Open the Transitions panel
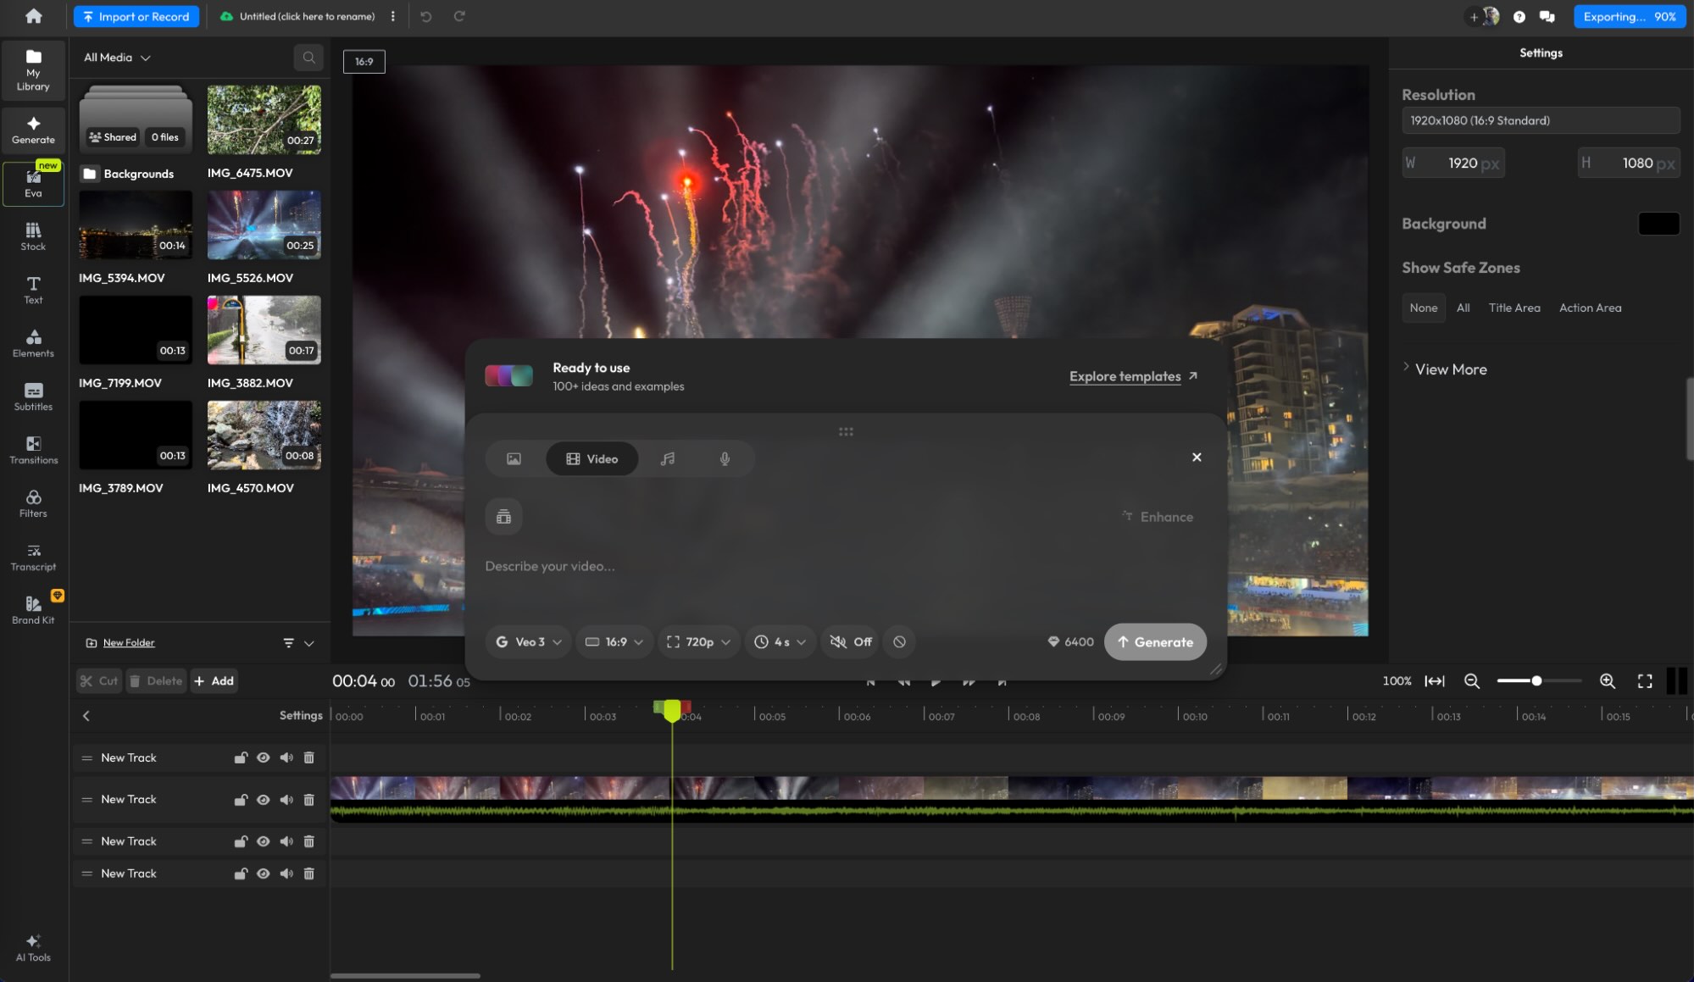Viewport: 1694px width, 982px height. point(33,450)
